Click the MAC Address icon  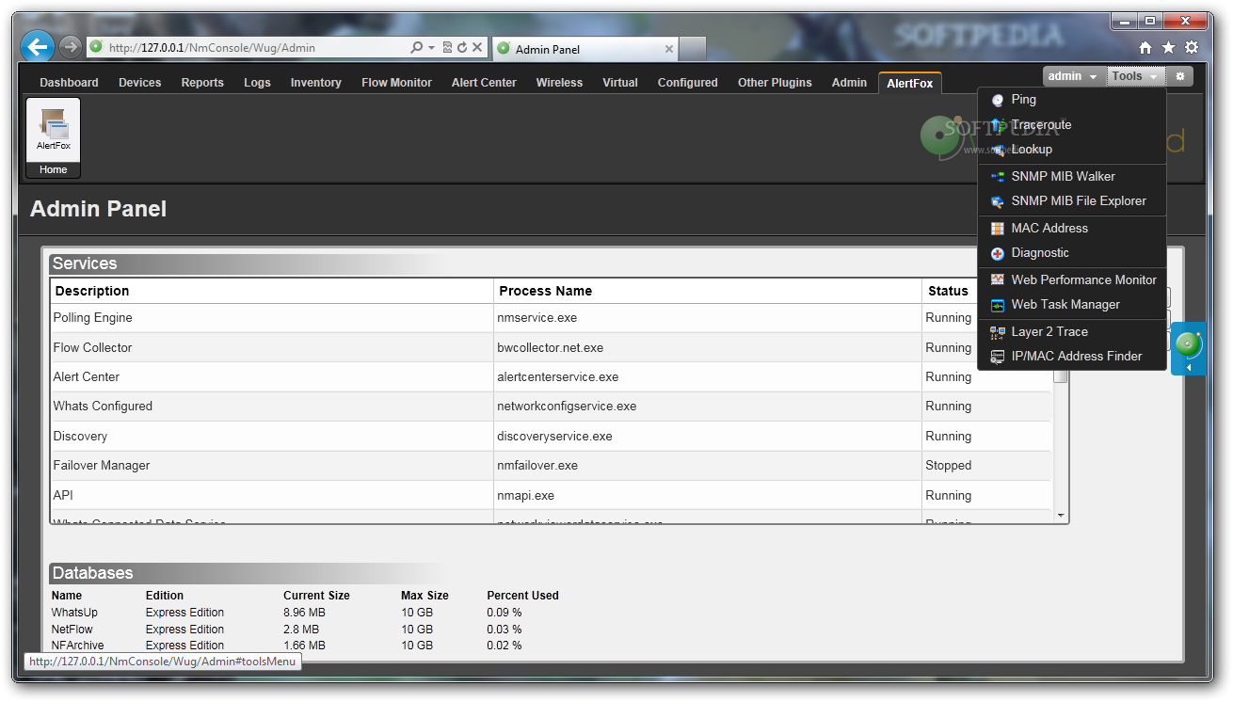click(x=998, y=229)
